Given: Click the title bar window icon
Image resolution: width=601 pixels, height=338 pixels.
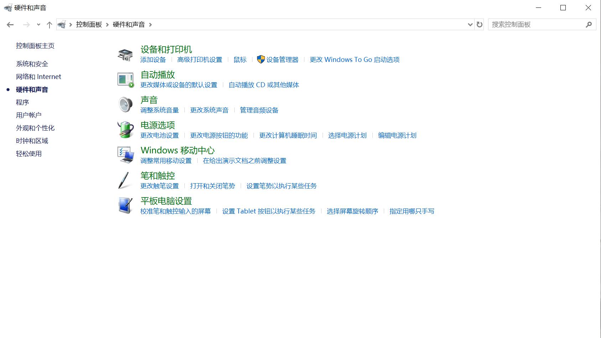Looking at the screenshot, I should [8, 7].
